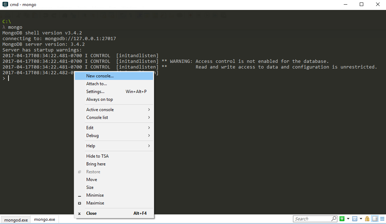Expand the Help submenu

point(114,146)
